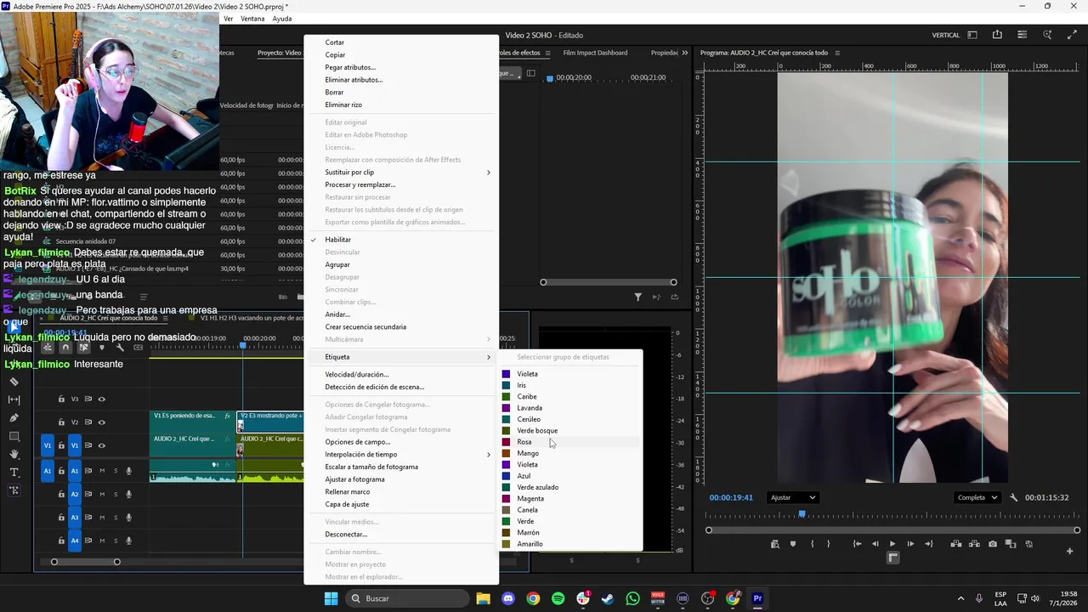
Task: Solo audio track A2
Action: click(115, 494)
